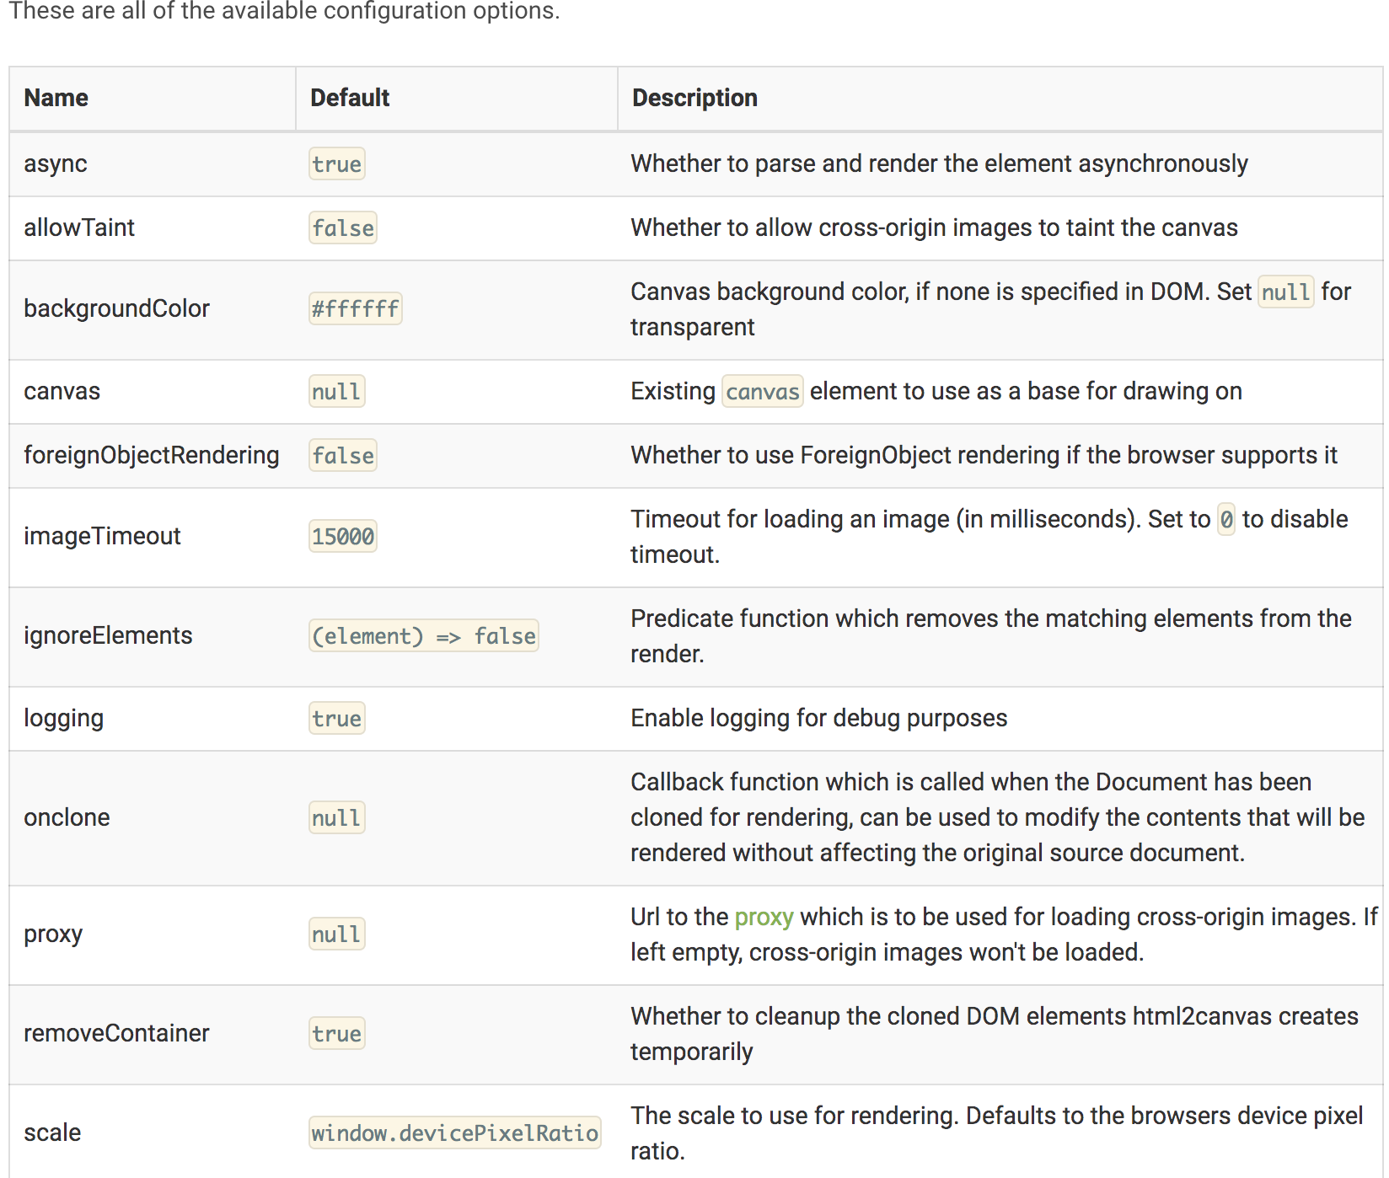This screenshot has height=1178, width=1389.
Task: Select the async option name
Action: click(56, 163)
